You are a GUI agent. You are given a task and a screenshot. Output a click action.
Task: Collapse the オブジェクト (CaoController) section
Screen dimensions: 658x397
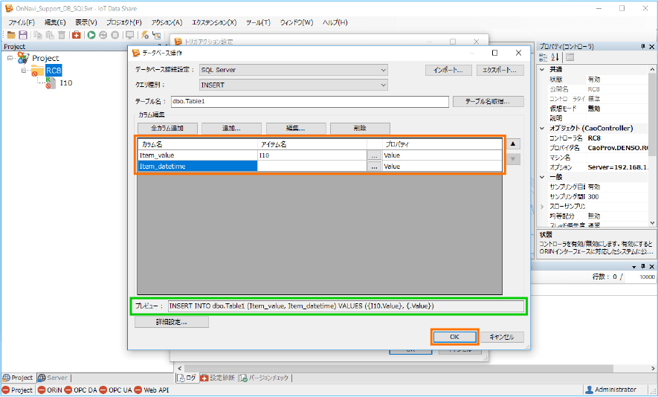click(x=541, y=128)
